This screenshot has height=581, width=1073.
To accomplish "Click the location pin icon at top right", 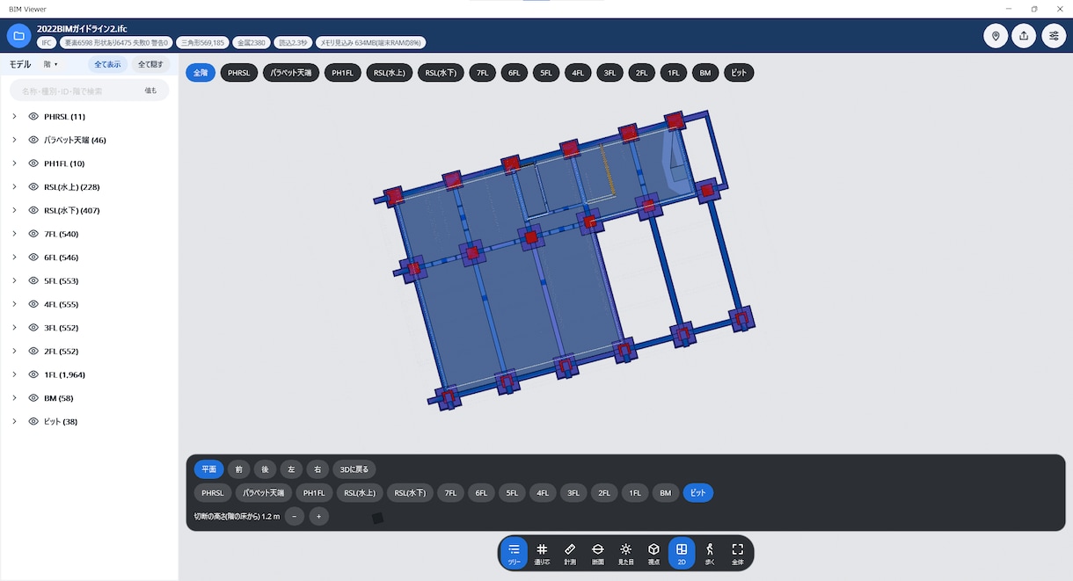I will (996, 36).
